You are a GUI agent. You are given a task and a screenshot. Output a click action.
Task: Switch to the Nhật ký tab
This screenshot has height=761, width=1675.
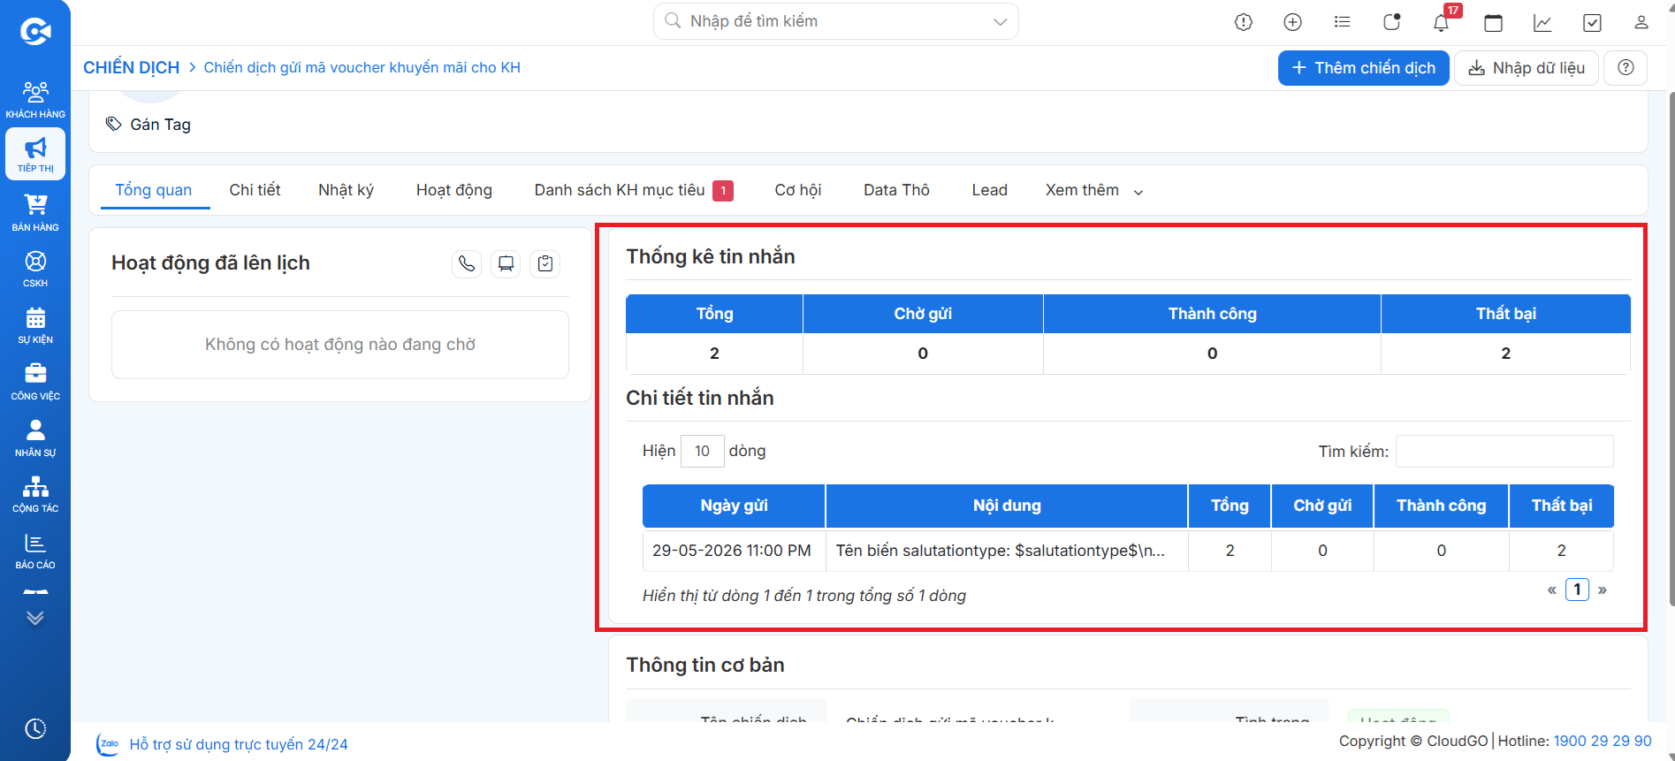point(346,190)
